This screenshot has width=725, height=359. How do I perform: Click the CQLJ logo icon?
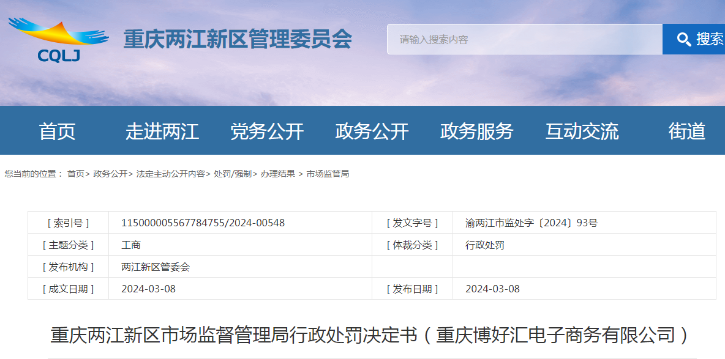58,40
